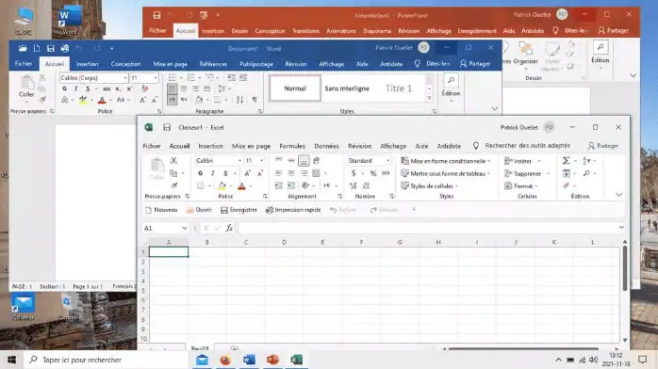Open the PowerPoint Transitions tab
Viewport: 658px width, 369px height.
pyautogui.click(x=305, y=31)
